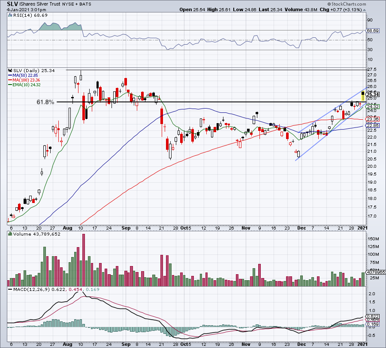Click the green EMA(10) legend dash
This screenshot has height=348, width=386.
pyautogui.click(x=10, y=85)
